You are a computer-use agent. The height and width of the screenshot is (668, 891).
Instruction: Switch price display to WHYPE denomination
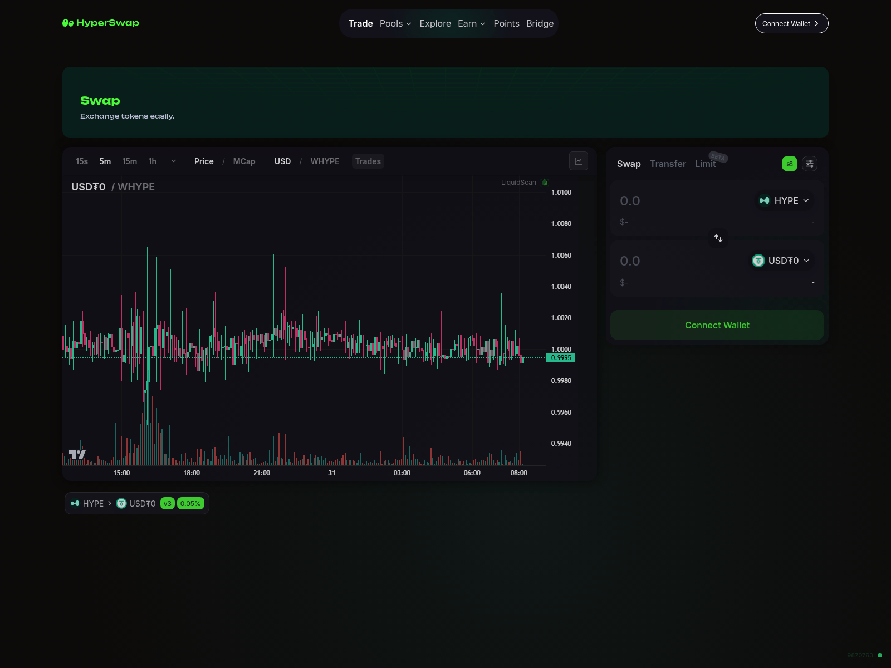[325, 161]
